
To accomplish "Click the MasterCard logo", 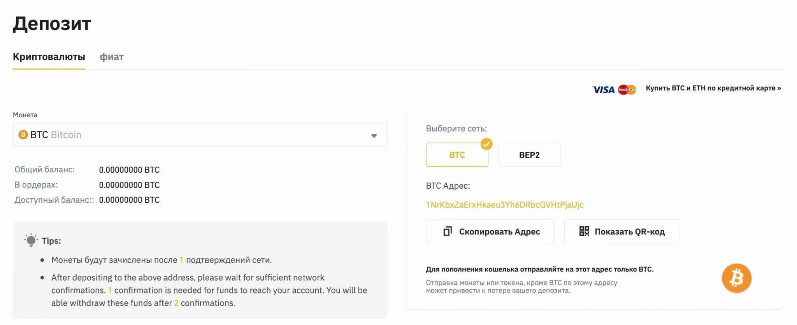I will [x=627, y=90].
